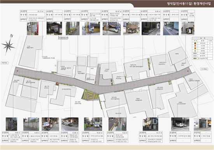Select the pale green symbol in the legend

tap(195, 51)
